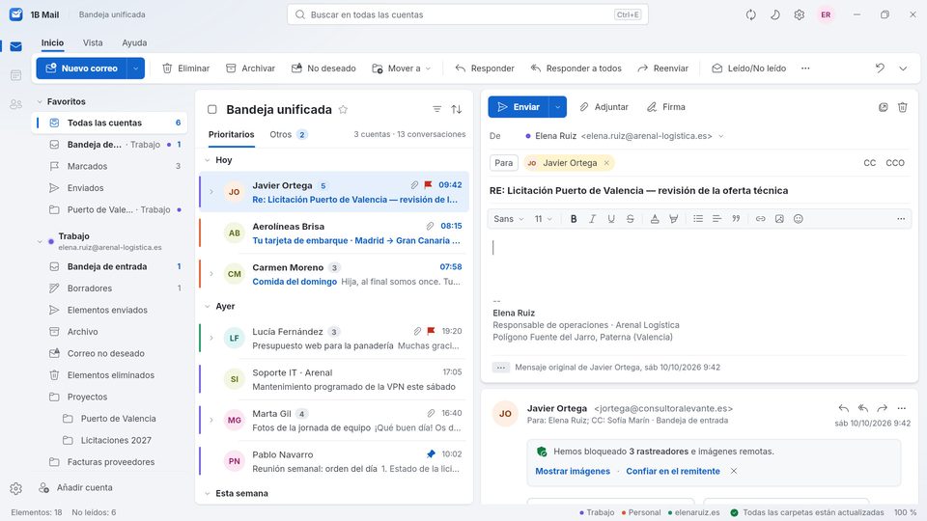927x521 pixels.
Task: Open the sender account dropdown
Action: (x=721, y=136)
